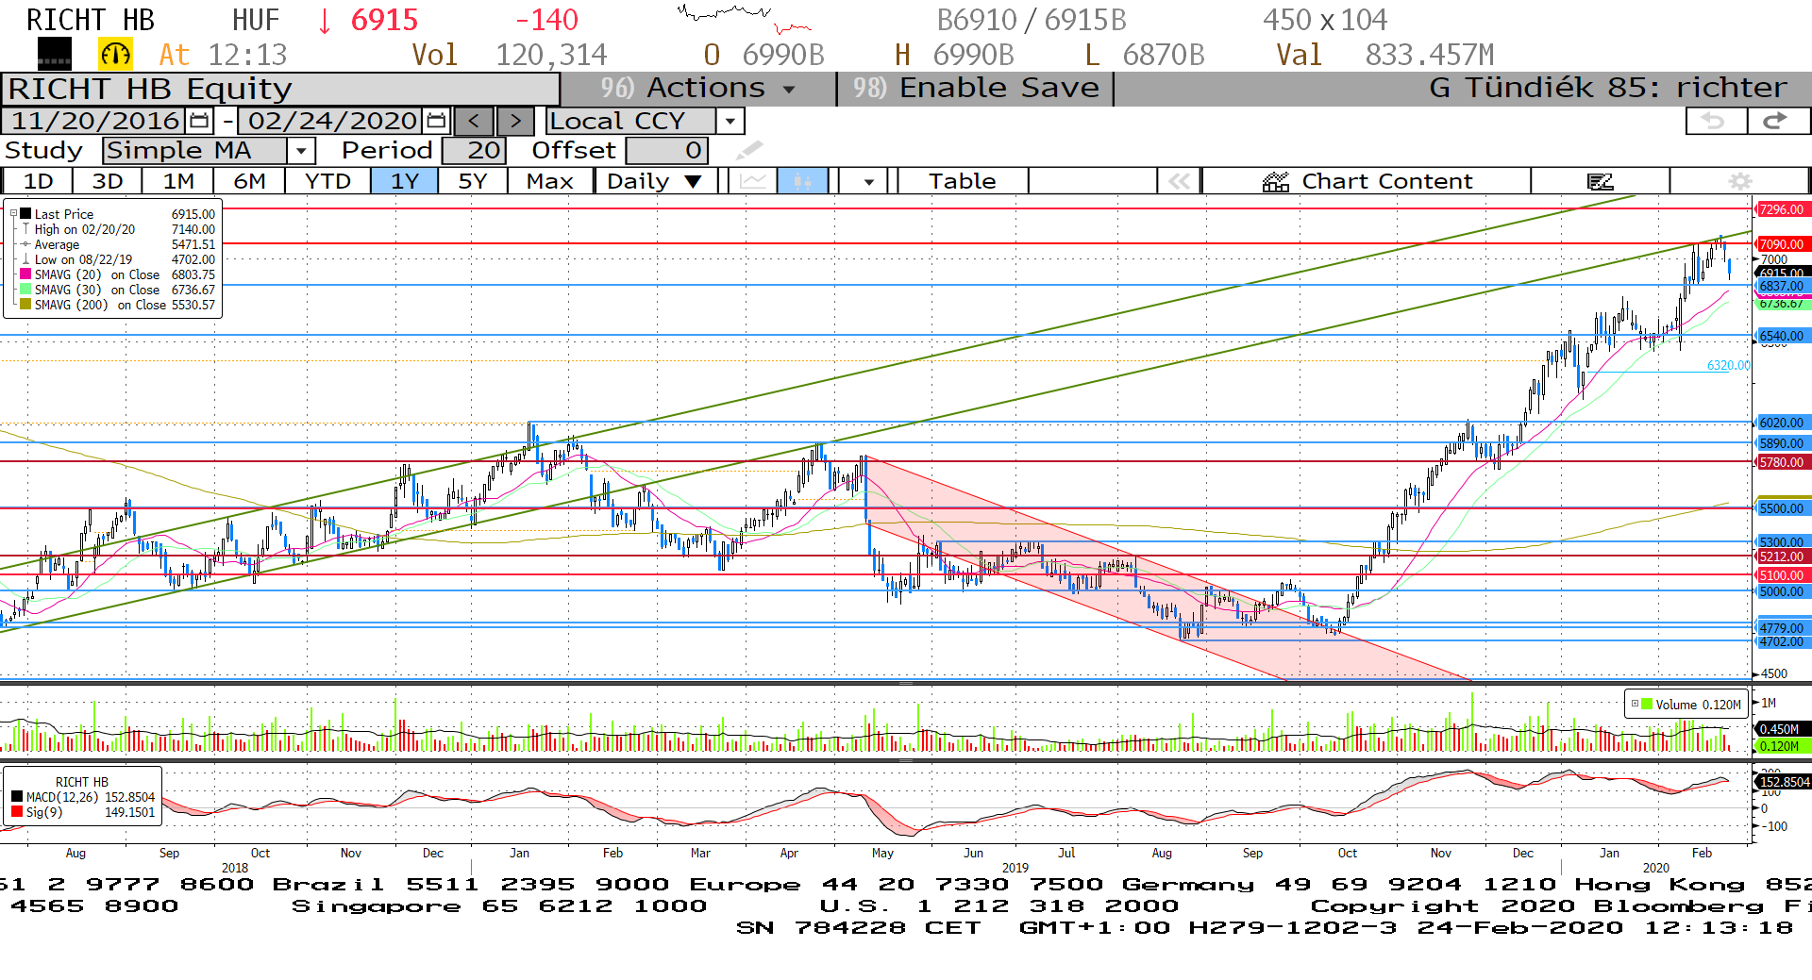Click the G Tündiék 85: richter title

[x=1607, y=88]
